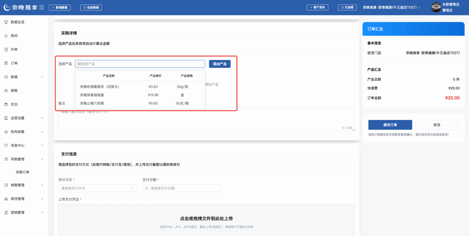The image size is (469, 236).
Task: Click the 营销管理 sidebar icon
Action: (x=6, y=213)
